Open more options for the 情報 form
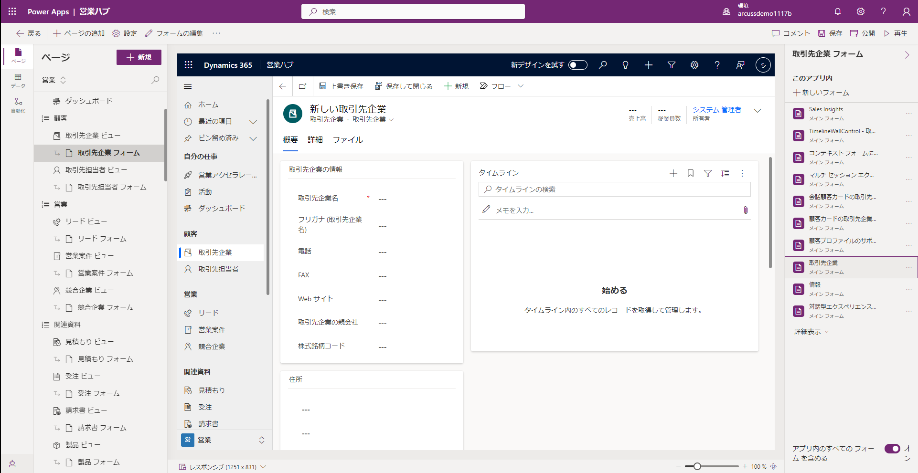The image size is (918, 473). (x=908, y=289)
